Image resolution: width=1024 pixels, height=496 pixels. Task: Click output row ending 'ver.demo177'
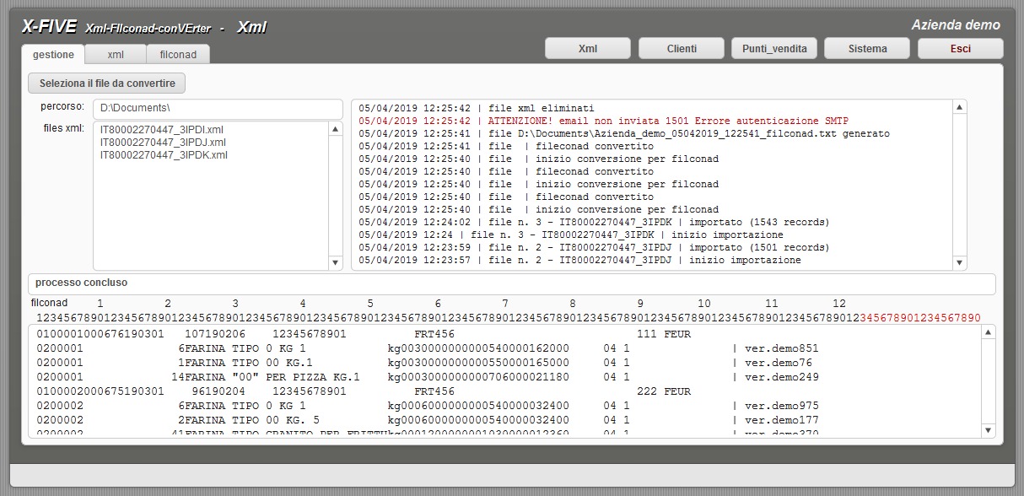428,420
